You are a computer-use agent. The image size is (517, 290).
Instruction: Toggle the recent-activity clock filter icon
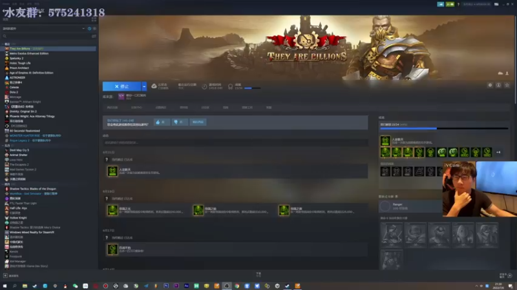click(x=89, y=28)
